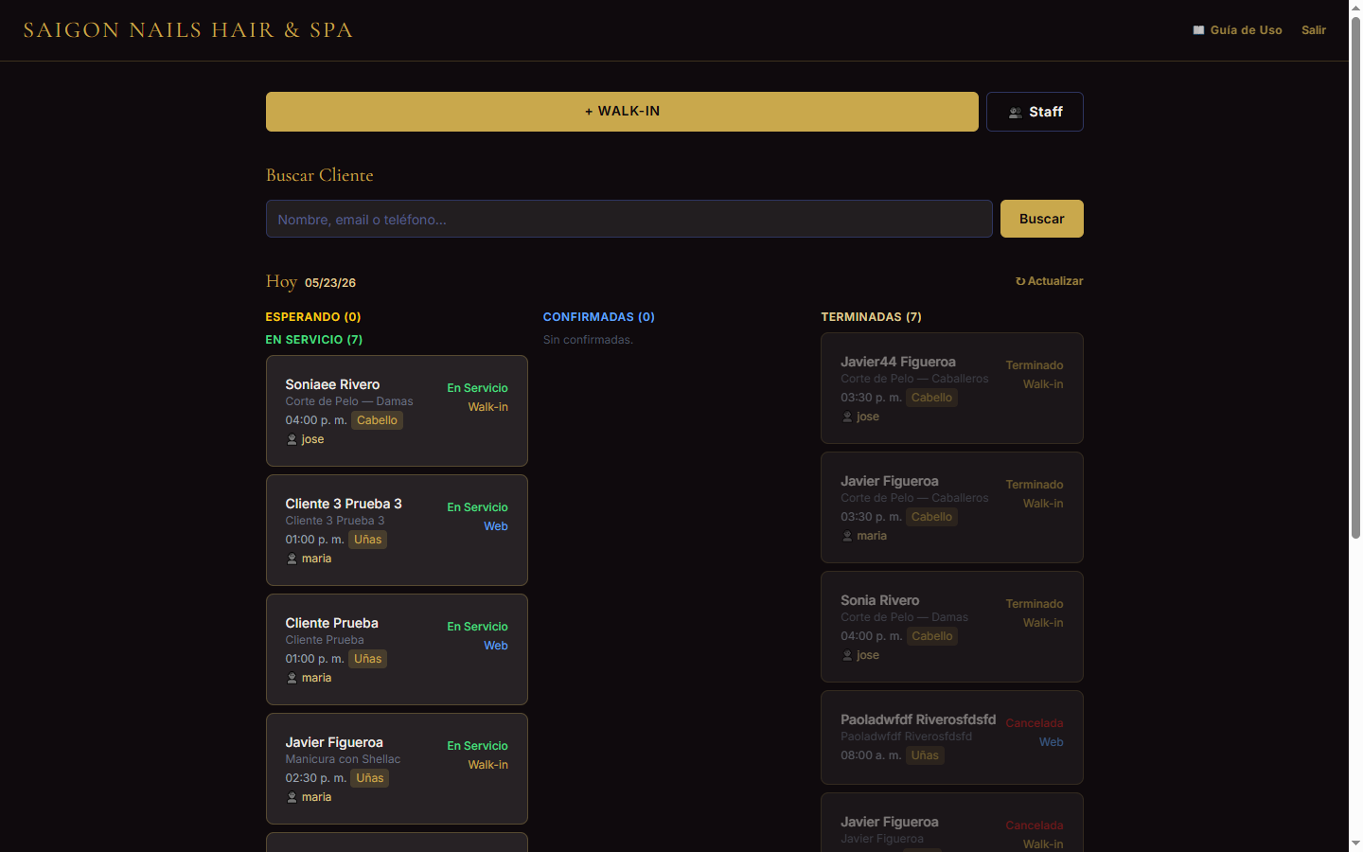The height and width of the screenshot is (852, 1363).
Task: Log out with Salir
Action: (1314, 30)
